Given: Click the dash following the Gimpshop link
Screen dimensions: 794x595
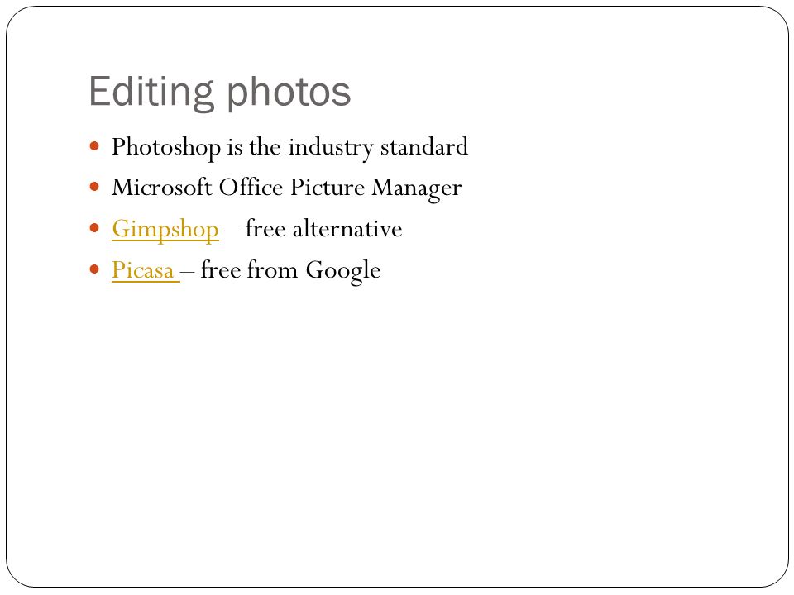Looking at the screenshot, I should tap(232, 231).
